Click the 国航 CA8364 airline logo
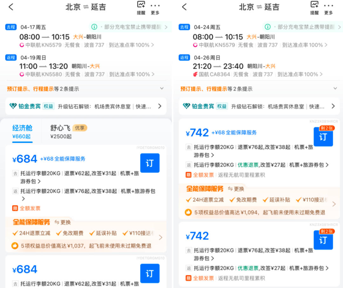 pyautogui.click(x=195, y=74)
